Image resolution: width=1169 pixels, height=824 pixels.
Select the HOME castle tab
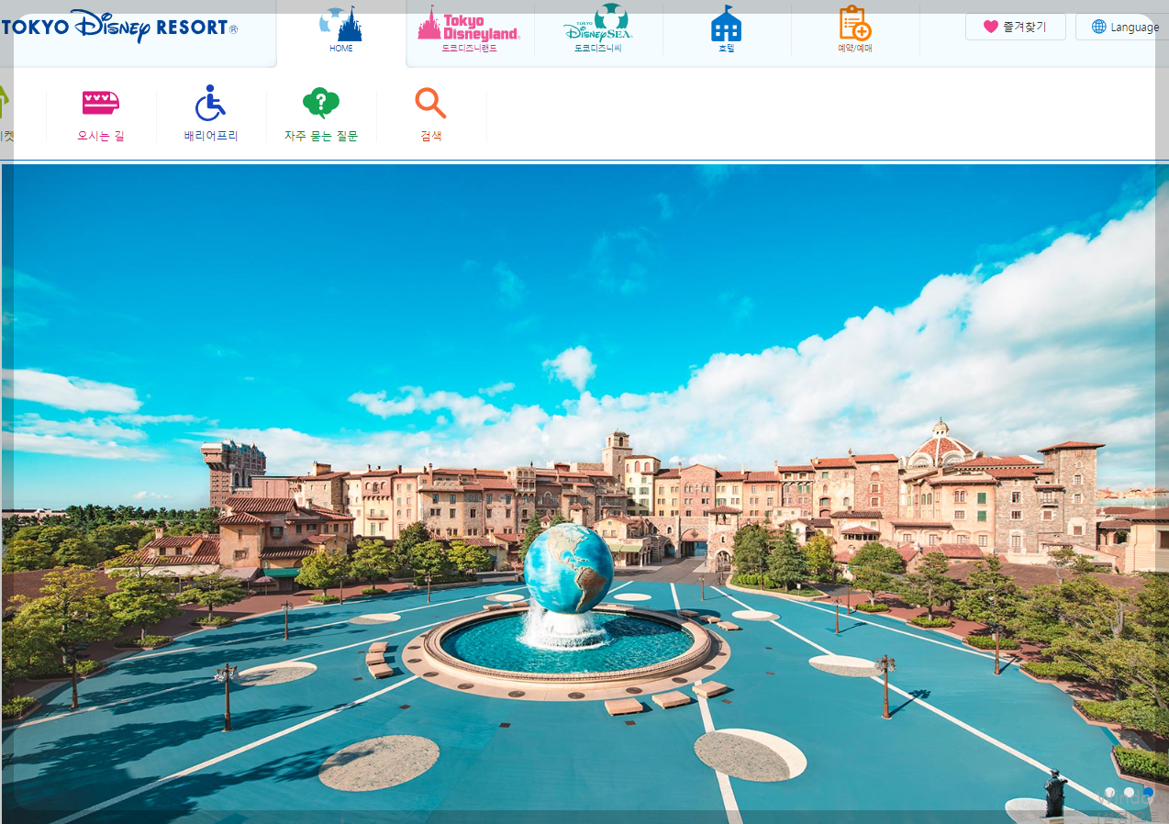click(341, 30)
